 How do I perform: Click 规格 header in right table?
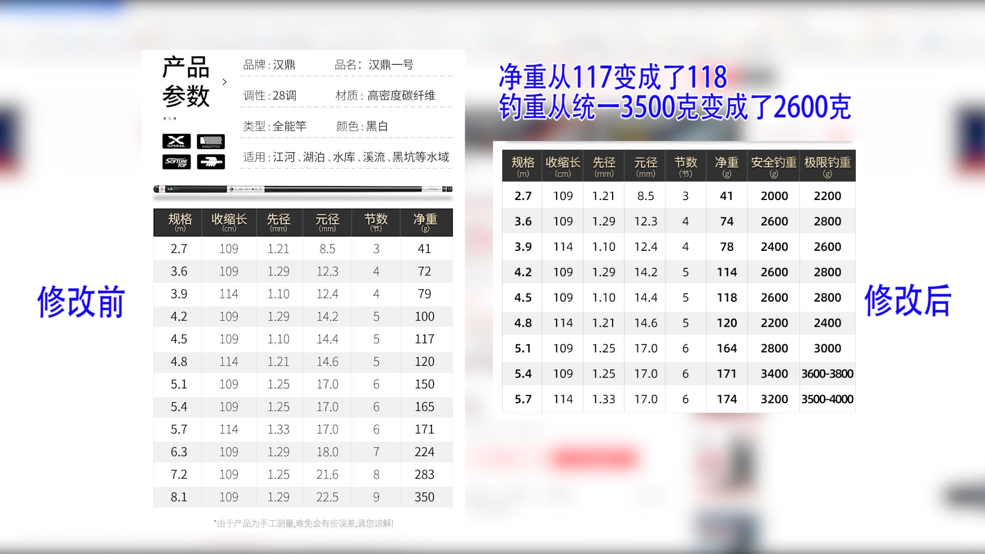tap(523, 166)
